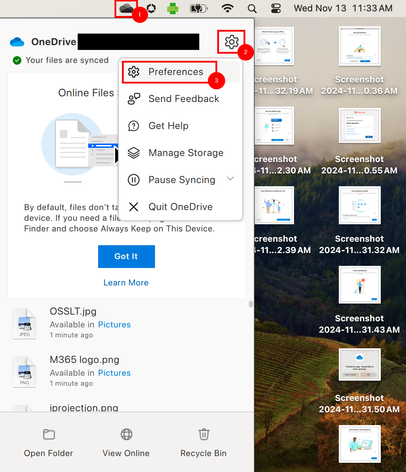Open the Wi-Fi menu bar icon
Viewport: 406px width, 472px height.
click(x=228, y=8)
